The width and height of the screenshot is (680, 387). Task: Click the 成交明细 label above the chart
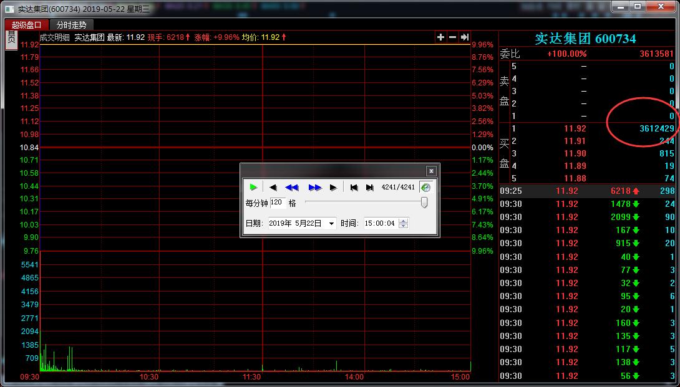[55, 37]
